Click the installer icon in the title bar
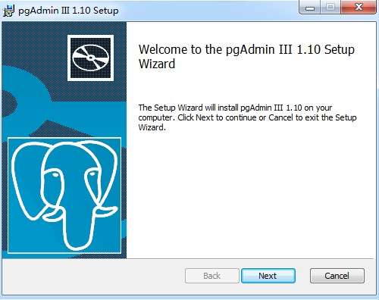Screen dimensions: 379x300 pyautogui.click(x=9, y=11)
